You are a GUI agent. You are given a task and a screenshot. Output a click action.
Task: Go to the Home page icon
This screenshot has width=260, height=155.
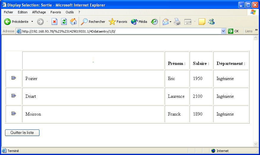click(x=73, y=22)
